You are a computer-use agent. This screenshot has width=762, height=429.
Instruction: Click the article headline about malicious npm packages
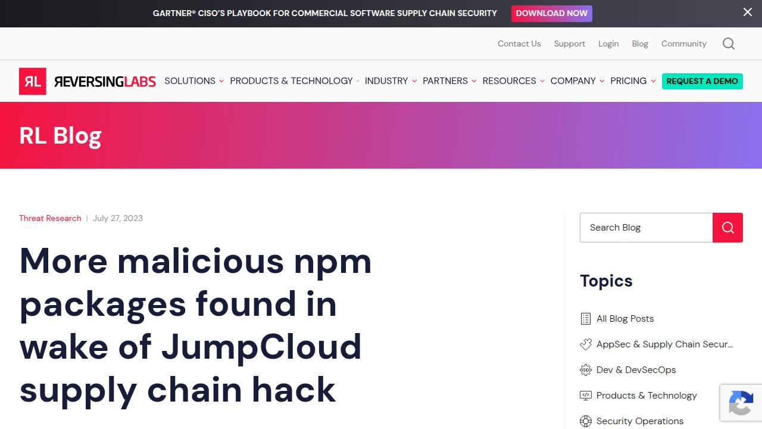[x=196, y=325]
